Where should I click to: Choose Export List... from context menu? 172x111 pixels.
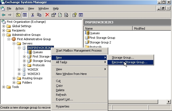[80, 99]
